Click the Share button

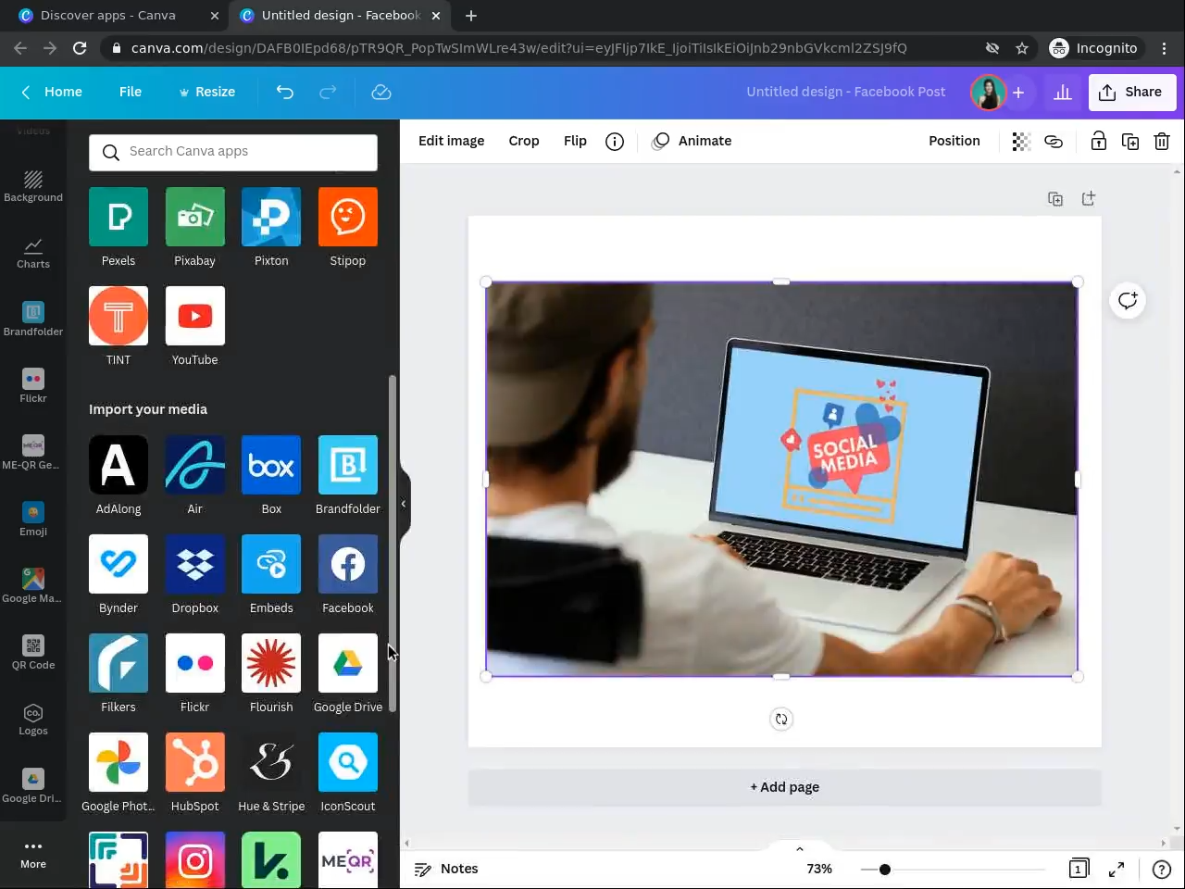click(1131, 92)
